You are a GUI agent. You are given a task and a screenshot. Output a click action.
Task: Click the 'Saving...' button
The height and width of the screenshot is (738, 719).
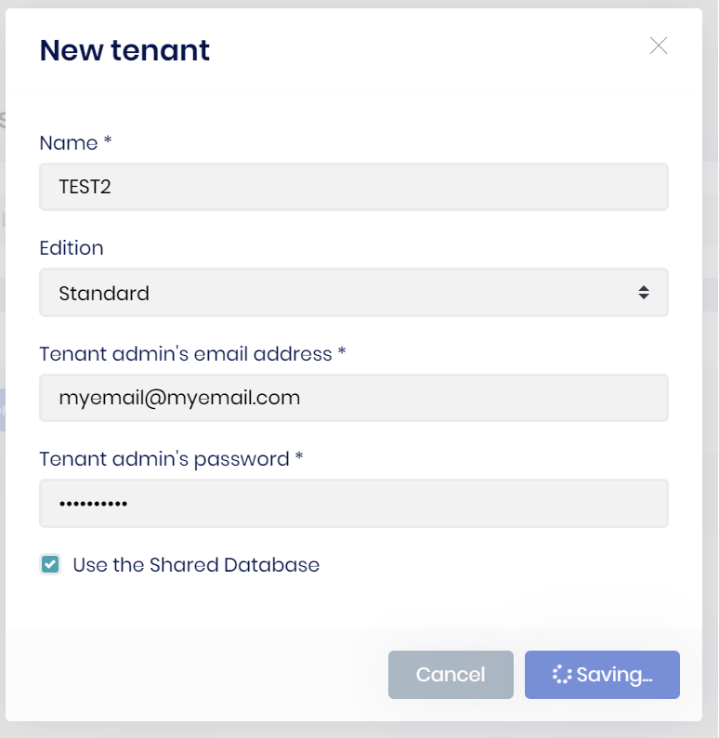click(x=602, y=675)
